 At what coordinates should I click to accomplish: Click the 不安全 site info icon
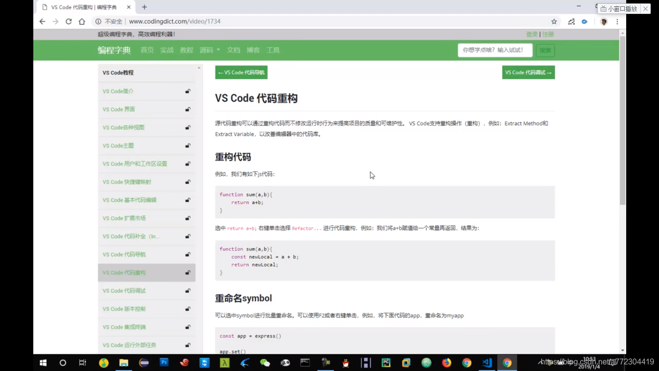pos(98,22)
